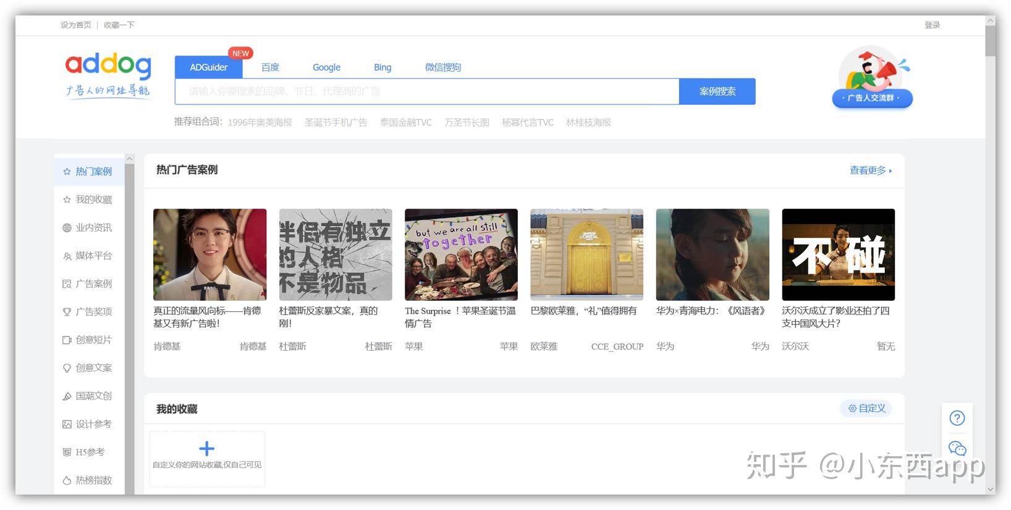Click title 巴黎欧莱雅，"礼"值得拥有
Screen dimensions: 1011x510
(583, 311)
